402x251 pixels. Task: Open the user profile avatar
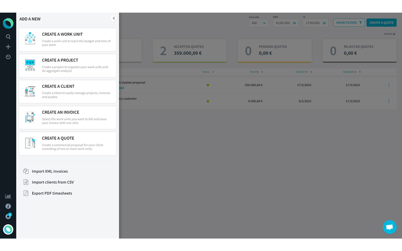pyautogui.click(x=8, y=229)
